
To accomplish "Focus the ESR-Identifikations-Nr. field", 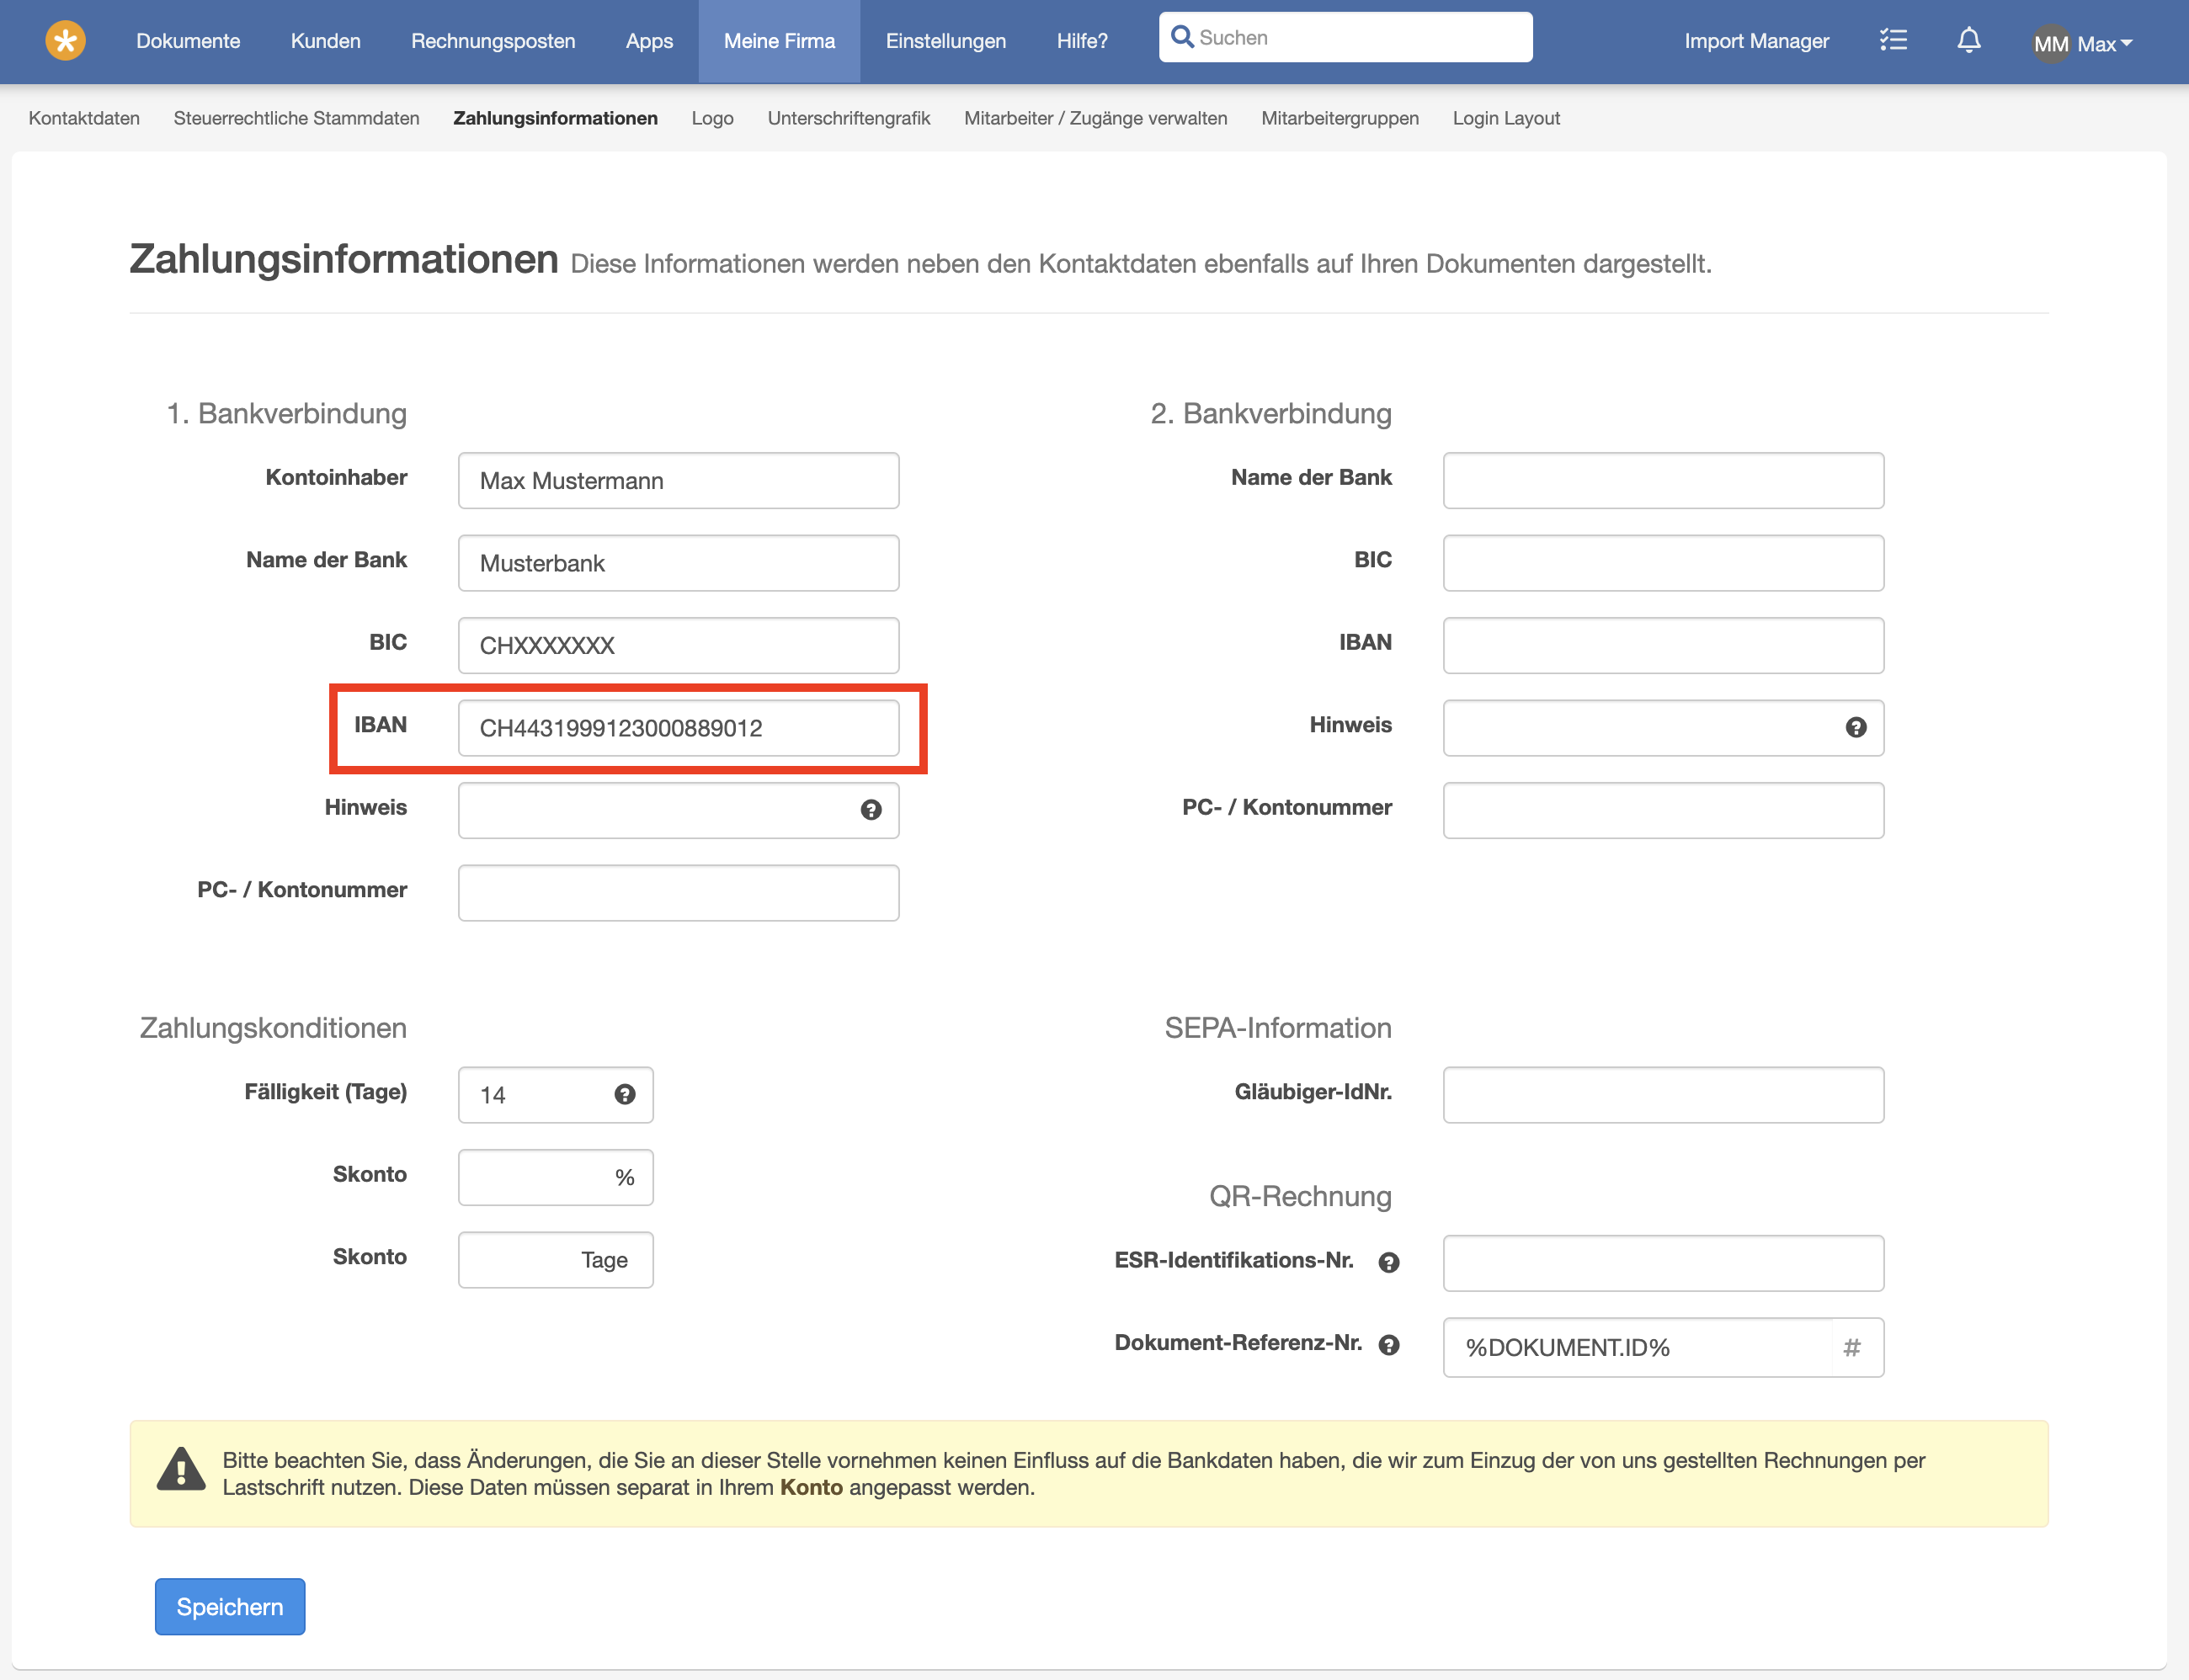I will (x=1663, y=1263).
